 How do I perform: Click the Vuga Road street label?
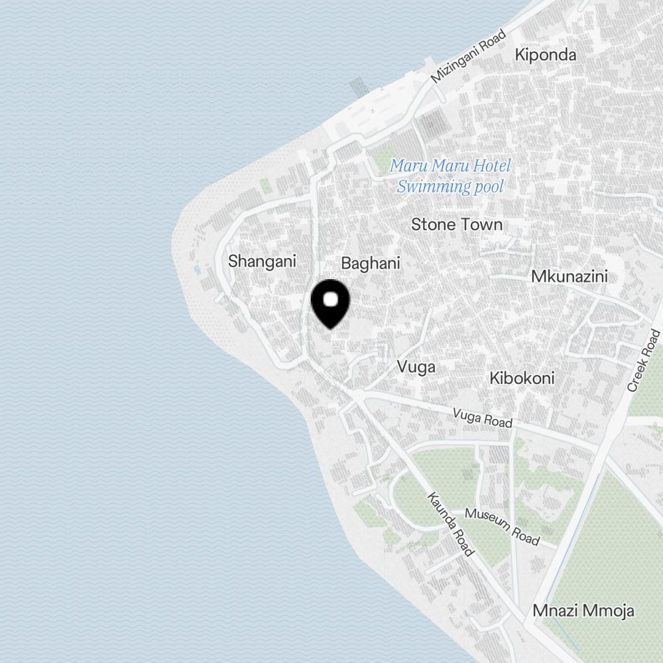click(483, 418)
